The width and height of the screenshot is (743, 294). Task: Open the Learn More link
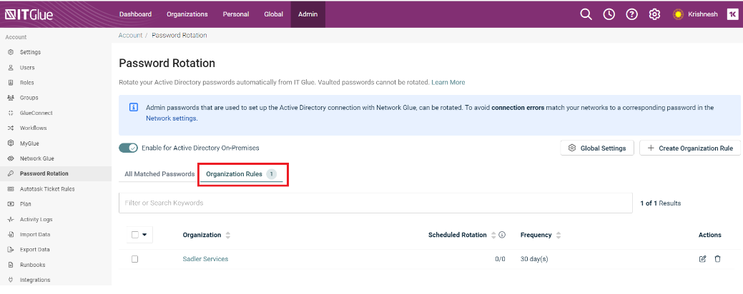448,82
